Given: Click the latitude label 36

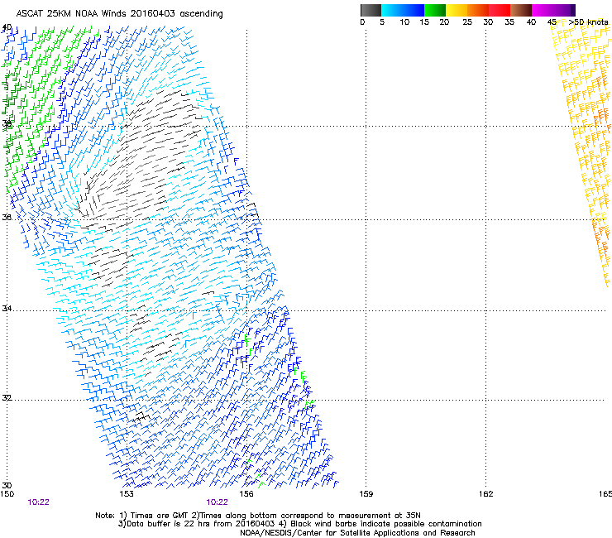Looking at the screenshot, I should pos(7,217).
